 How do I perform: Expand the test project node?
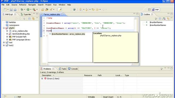coord(4,42)
